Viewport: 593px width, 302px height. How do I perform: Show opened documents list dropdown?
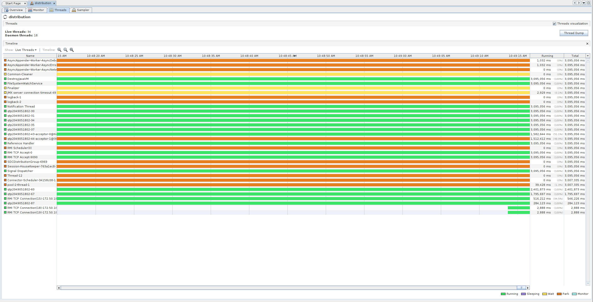point(584,3)
